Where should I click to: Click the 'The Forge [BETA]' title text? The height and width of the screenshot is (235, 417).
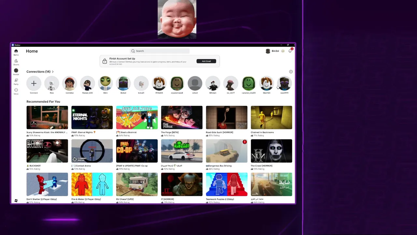tap(170, 132)
